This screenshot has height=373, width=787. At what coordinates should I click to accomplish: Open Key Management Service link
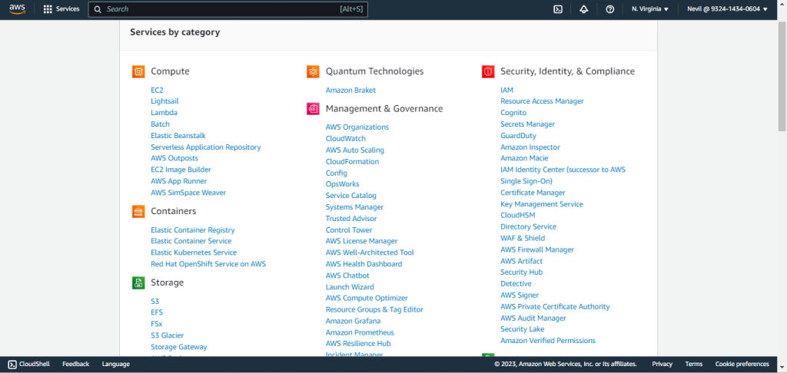pos(542,205)
